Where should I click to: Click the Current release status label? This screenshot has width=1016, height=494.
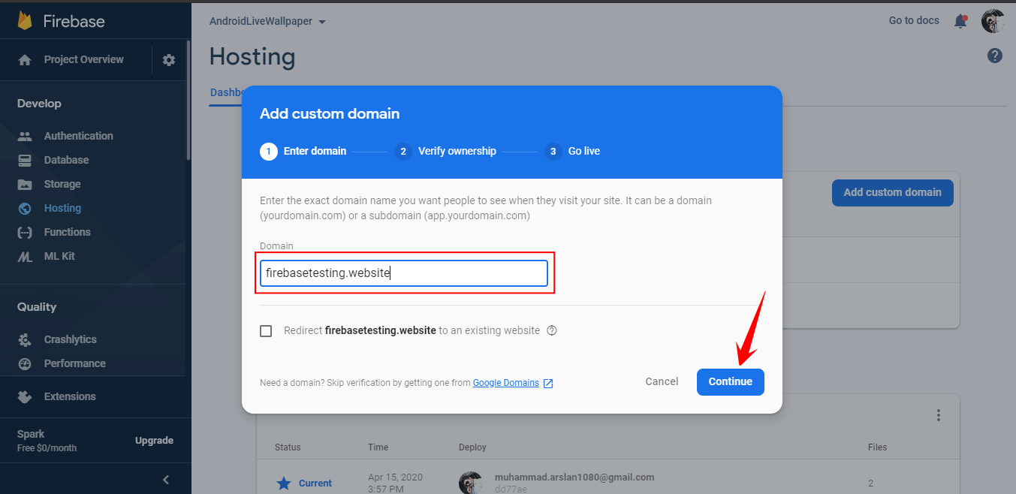[x=315, y=483]
